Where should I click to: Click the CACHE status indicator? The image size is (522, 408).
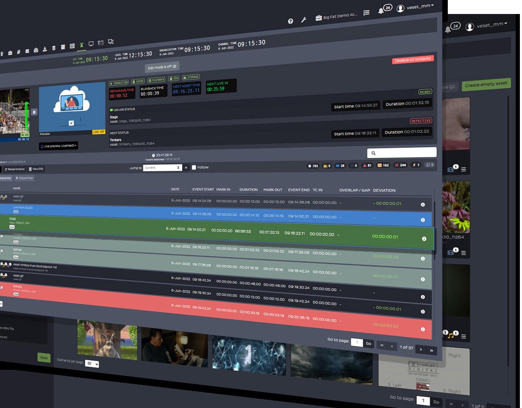coord(138,81)
